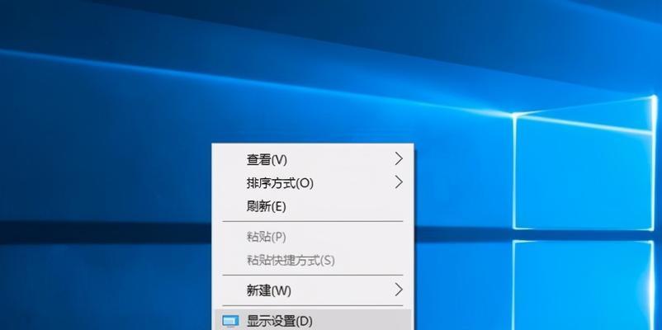Expand the submenu arrow next to 查看(V)
This screenshot has height=330, width=662.
click(x=399, y=159)
